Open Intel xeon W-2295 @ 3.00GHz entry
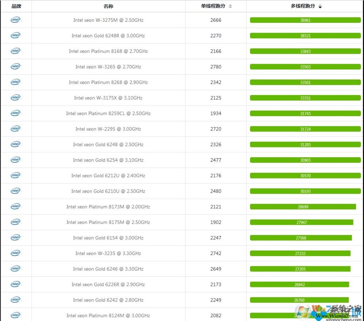Viewport: 364px width, 321px height. click(108, 129)
